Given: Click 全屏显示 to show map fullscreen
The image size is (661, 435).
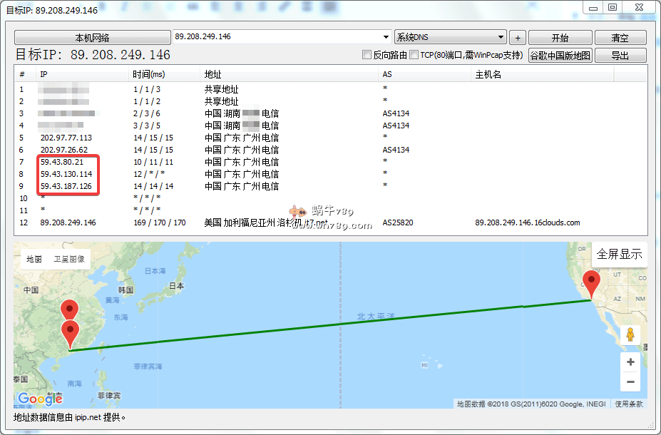Looking at the screenshot, I should pos(619,254).
